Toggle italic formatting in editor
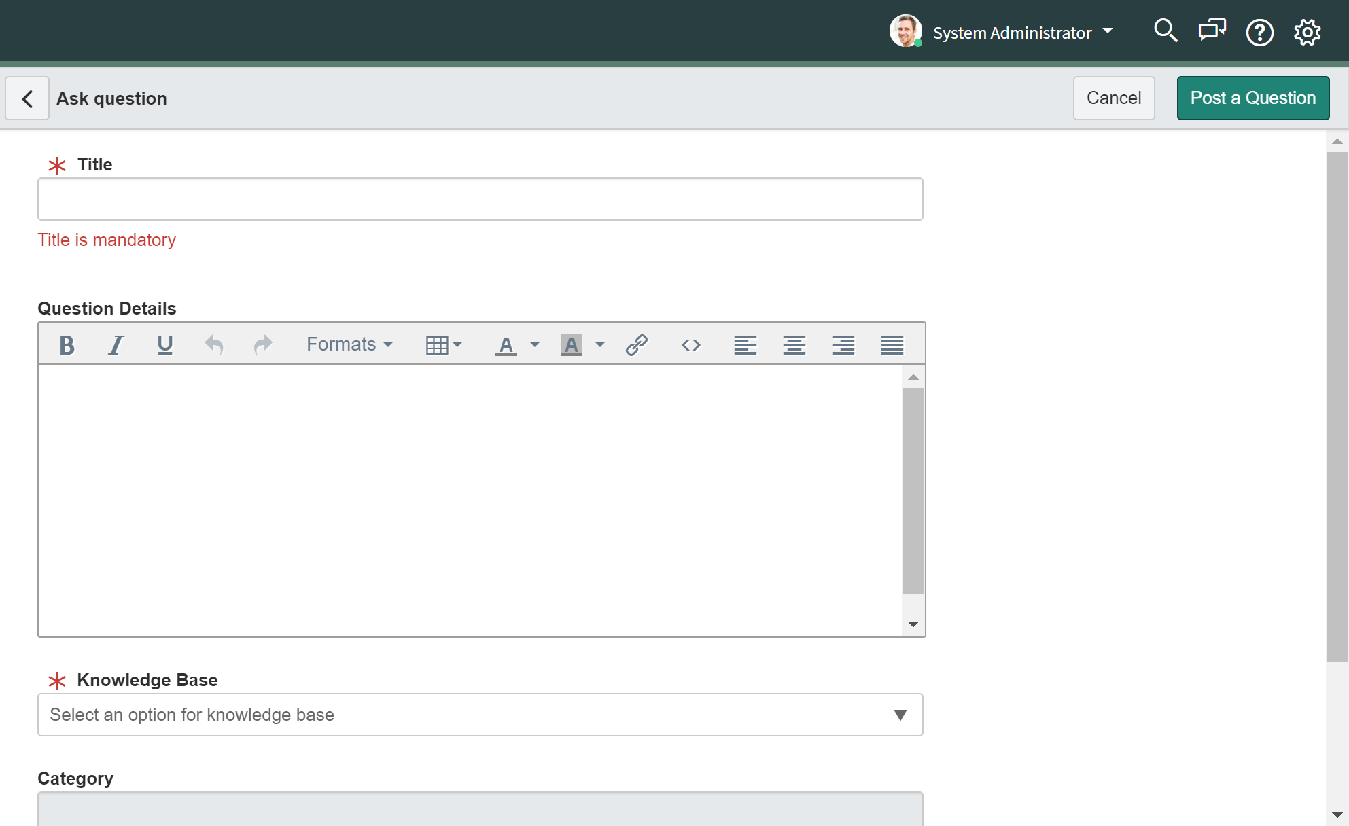1349x826 pixels. click(x=116, y=345)
